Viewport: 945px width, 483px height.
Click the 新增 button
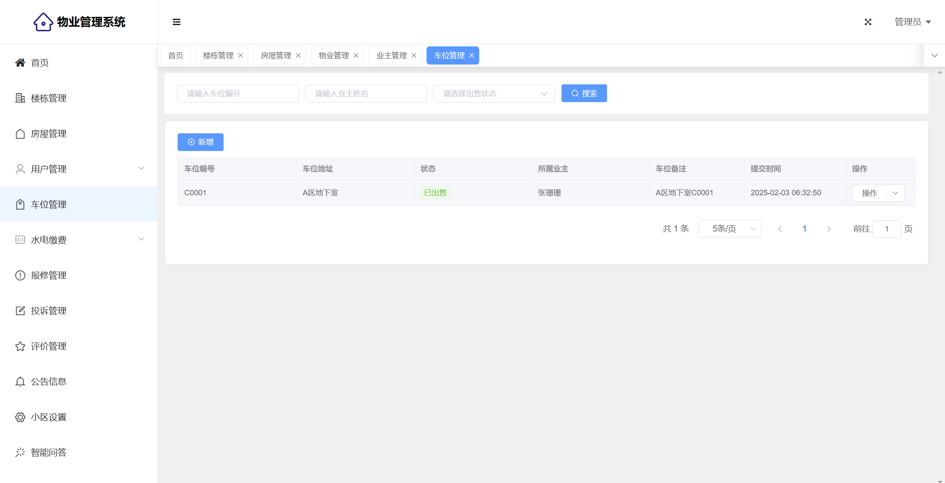pyautogui.click(x=200, y=142)
